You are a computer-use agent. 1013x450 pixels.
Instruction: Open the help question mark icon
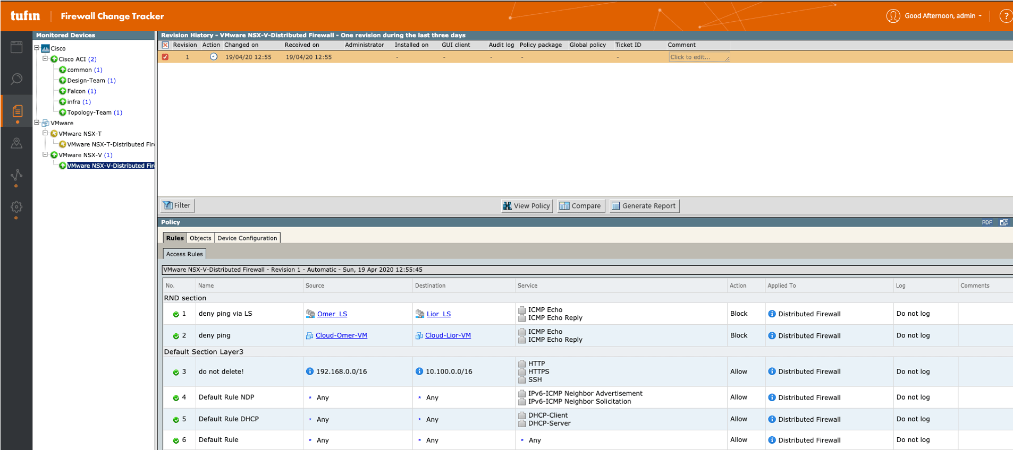click(1006, 16)
